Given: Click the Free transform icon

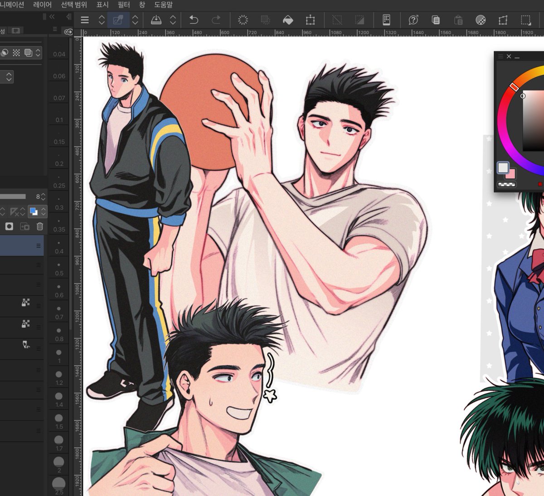Looking at the screenshot, I should 503,20.
